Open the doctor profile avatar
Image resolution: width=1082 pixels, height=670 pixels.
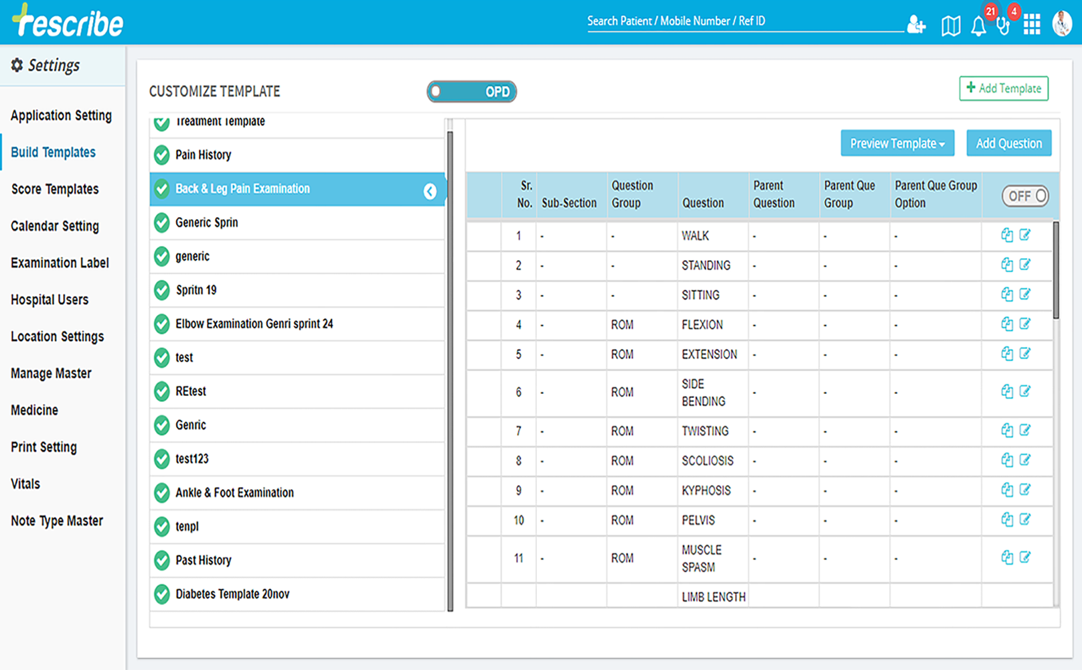(1062, 23)
